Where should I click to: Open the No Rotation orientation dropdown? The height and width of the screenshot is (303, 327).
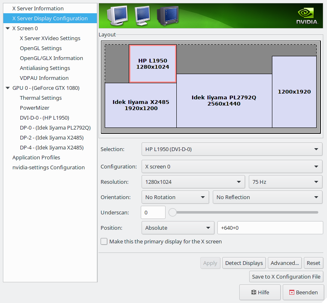coord(175,197)
